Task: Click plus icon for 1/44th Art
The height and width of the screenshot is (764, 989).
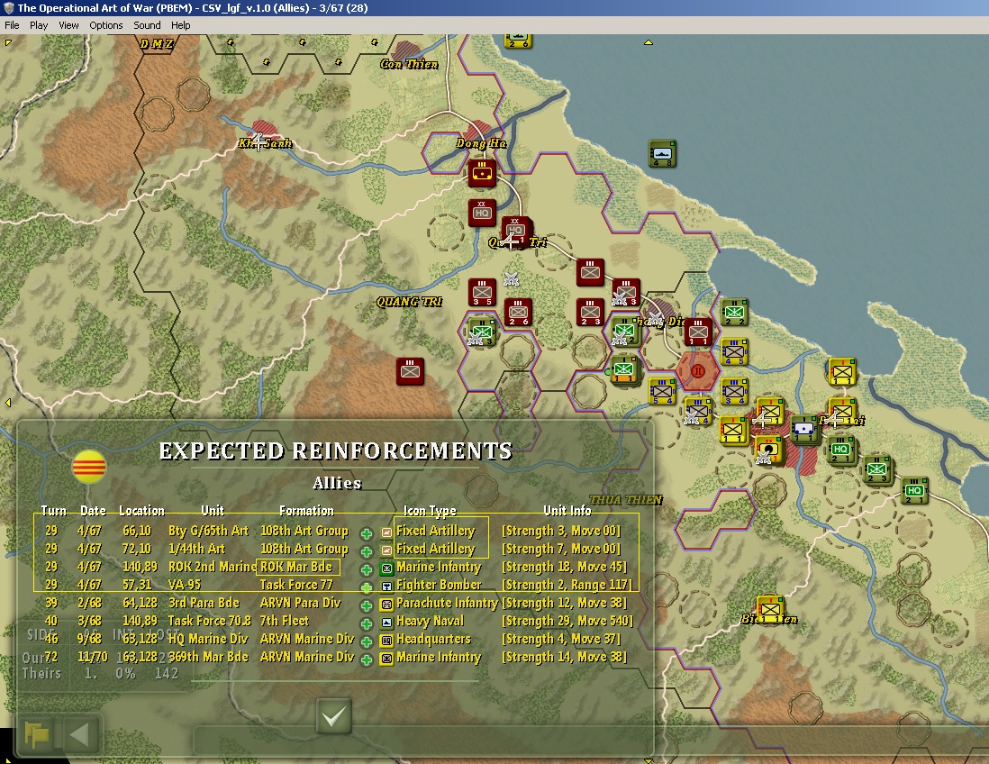Action: coord(366,551)
